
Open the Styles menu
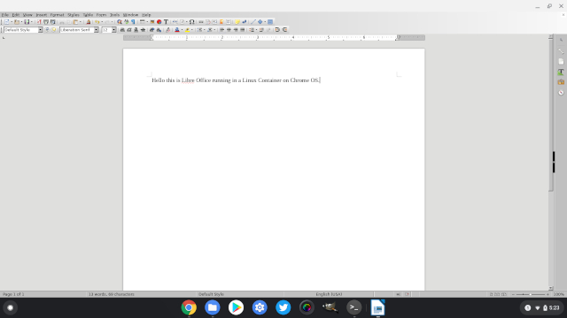74,15
